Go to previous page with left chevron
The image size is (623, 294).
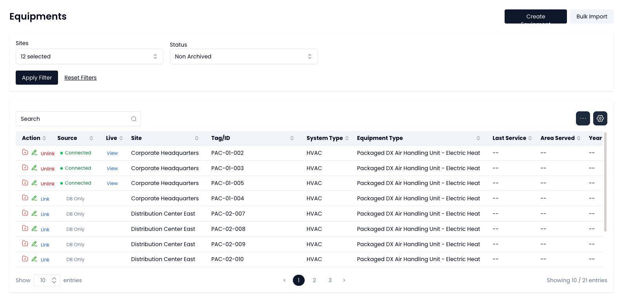(285, 280)
